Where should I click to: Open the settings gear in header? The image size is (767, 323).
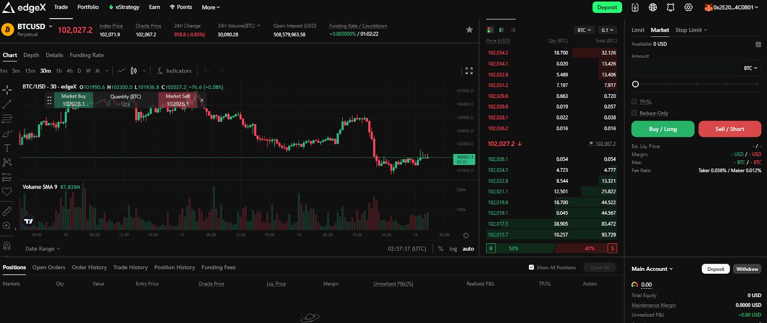click(688, 7)
